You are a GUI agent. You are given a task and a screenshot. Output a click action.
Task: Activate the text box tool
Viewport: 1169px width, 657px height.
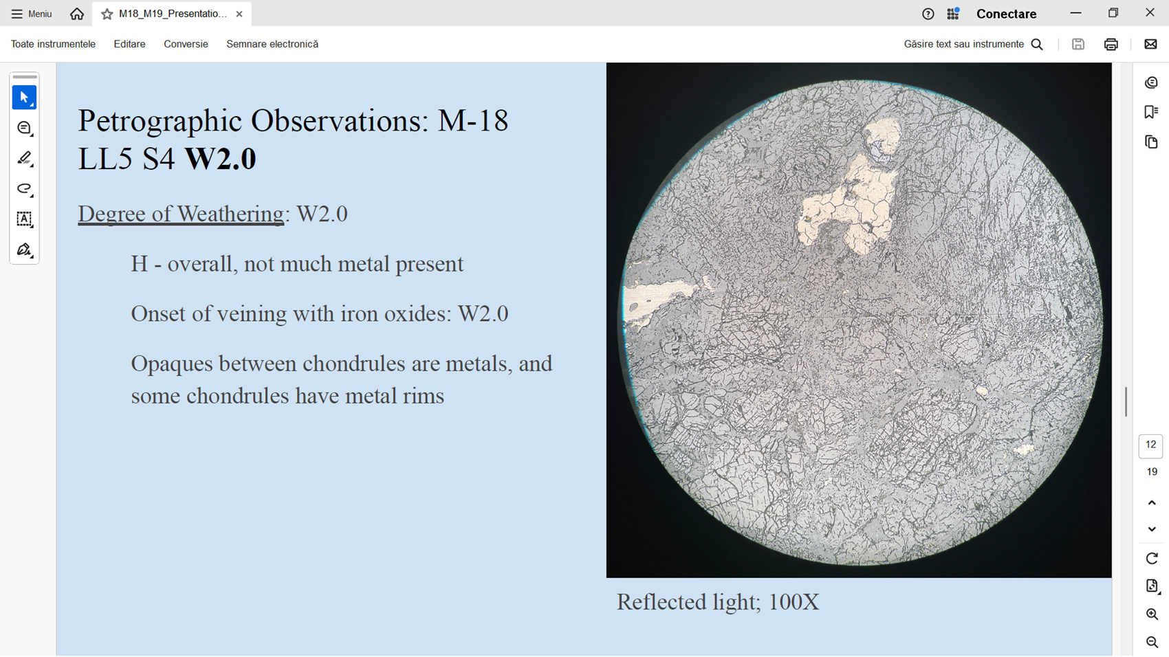click(x=24, y=219)
